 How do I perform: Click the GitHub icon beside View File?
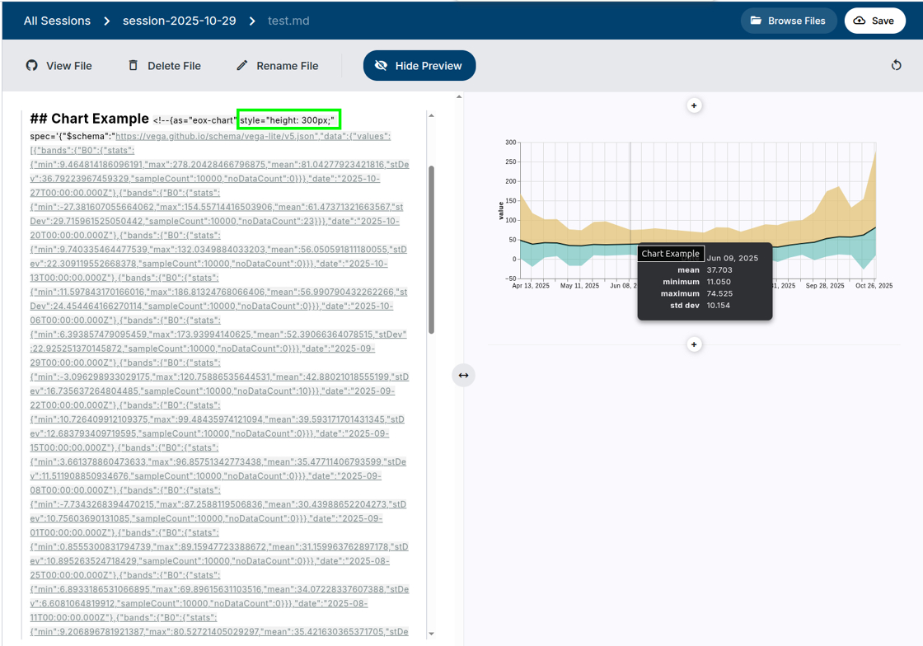(32, 66)
